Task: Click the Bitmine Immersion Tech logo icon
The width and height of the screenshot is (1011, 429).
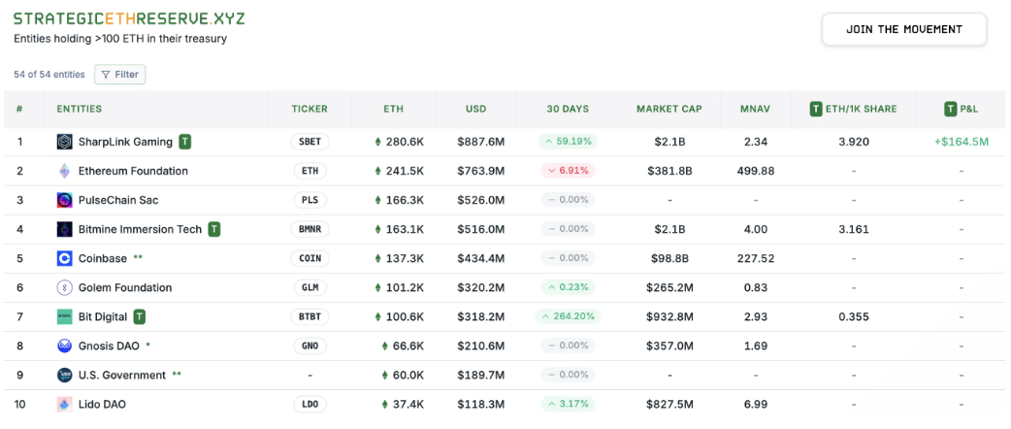Action: [65, 229]
